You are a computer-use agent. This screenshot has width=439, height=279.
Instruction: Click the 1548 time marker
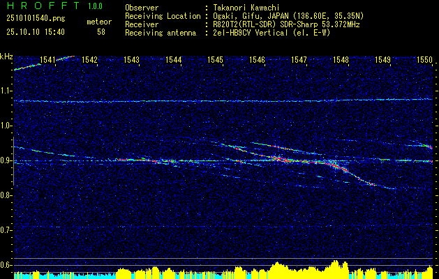coord(341,59)
